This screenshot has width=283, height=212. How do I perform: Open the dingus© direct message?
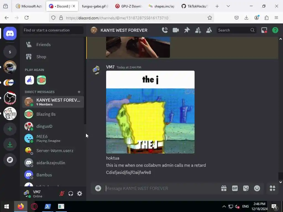coord(53,126)
